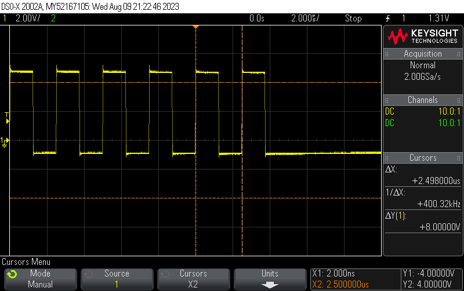Click the Normal acquisition mode text
The width and height of the screenshot is (464, 291).
tap(423, 65)
